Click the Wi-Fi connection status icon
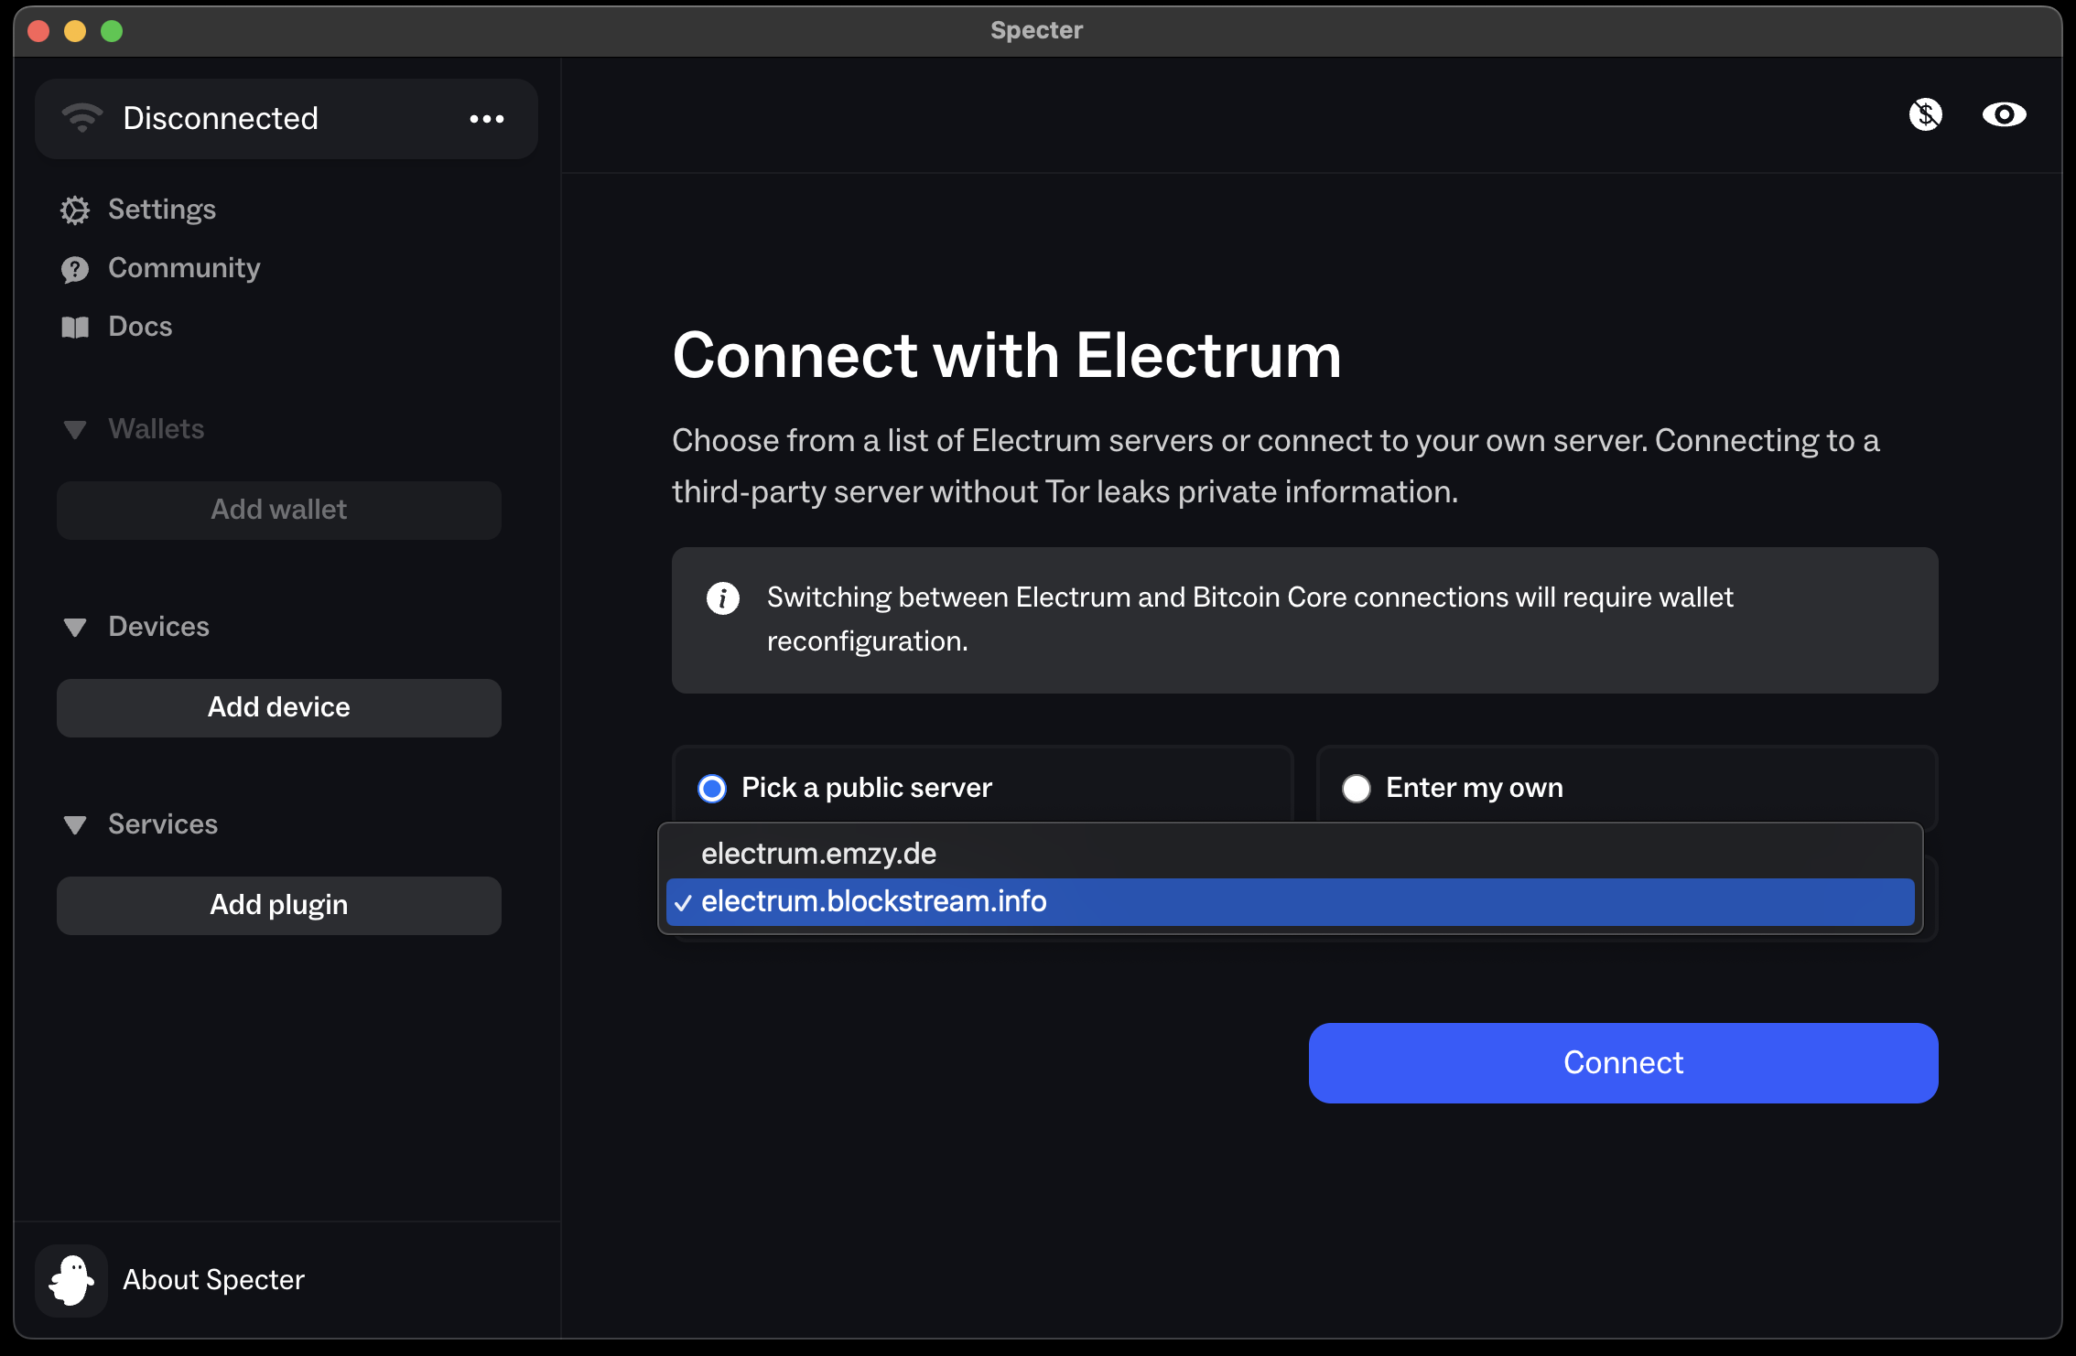The height and width of the screenshot is (1356, 2076). pyautogui.click(x=82, y=118)
